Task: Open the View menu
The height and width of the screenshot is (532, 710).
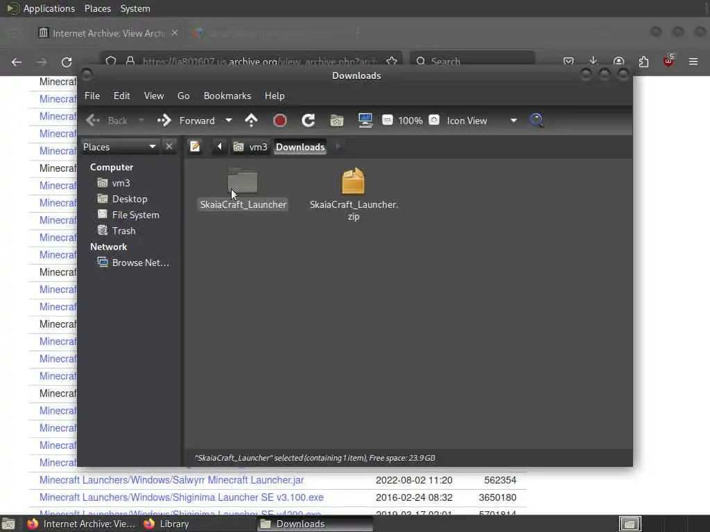Action: (153, 96)
